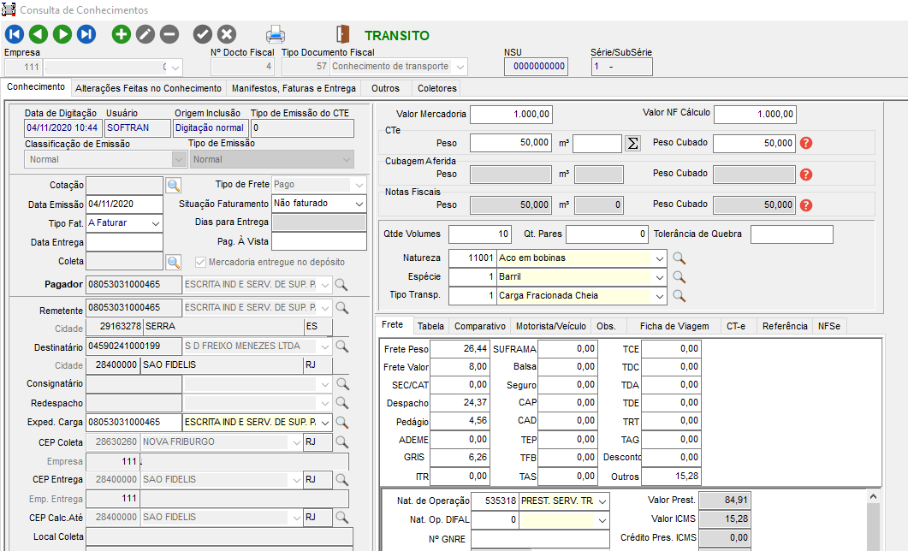Image resolution: width=908 pixels, height=551 pixels.
Task: Switch to Manifestos, Faturas e Entrega tab
Action: (x=294, y=88)
